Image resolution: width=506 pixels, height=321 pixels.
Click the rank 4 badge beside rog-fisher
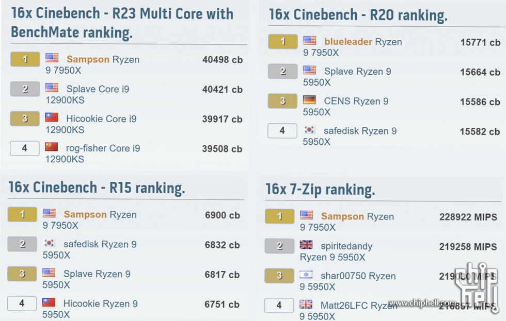point(25,148)
